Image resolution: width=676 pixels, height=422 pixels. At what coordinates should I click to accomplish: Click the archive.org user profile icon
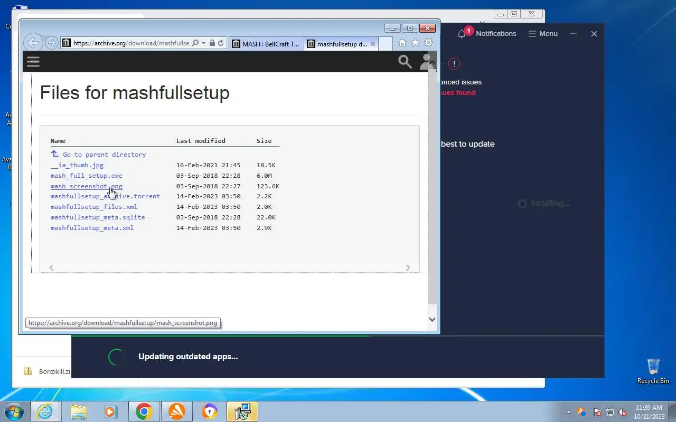pyautogui.click(x=426, y=62)
